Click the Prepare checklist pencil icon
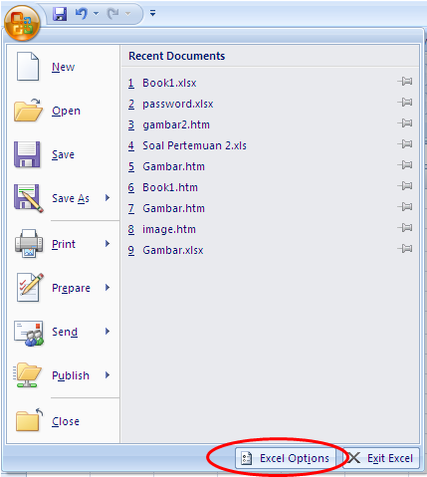The height and width of the screenshot is (477, 427). click(x=30, y=288)
